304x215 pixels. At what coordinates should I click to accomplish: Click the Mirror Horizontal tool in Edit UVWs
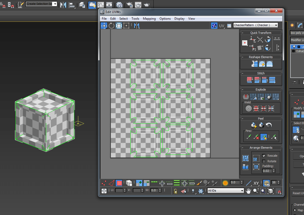pyautogui.click(x=137, y=26)
